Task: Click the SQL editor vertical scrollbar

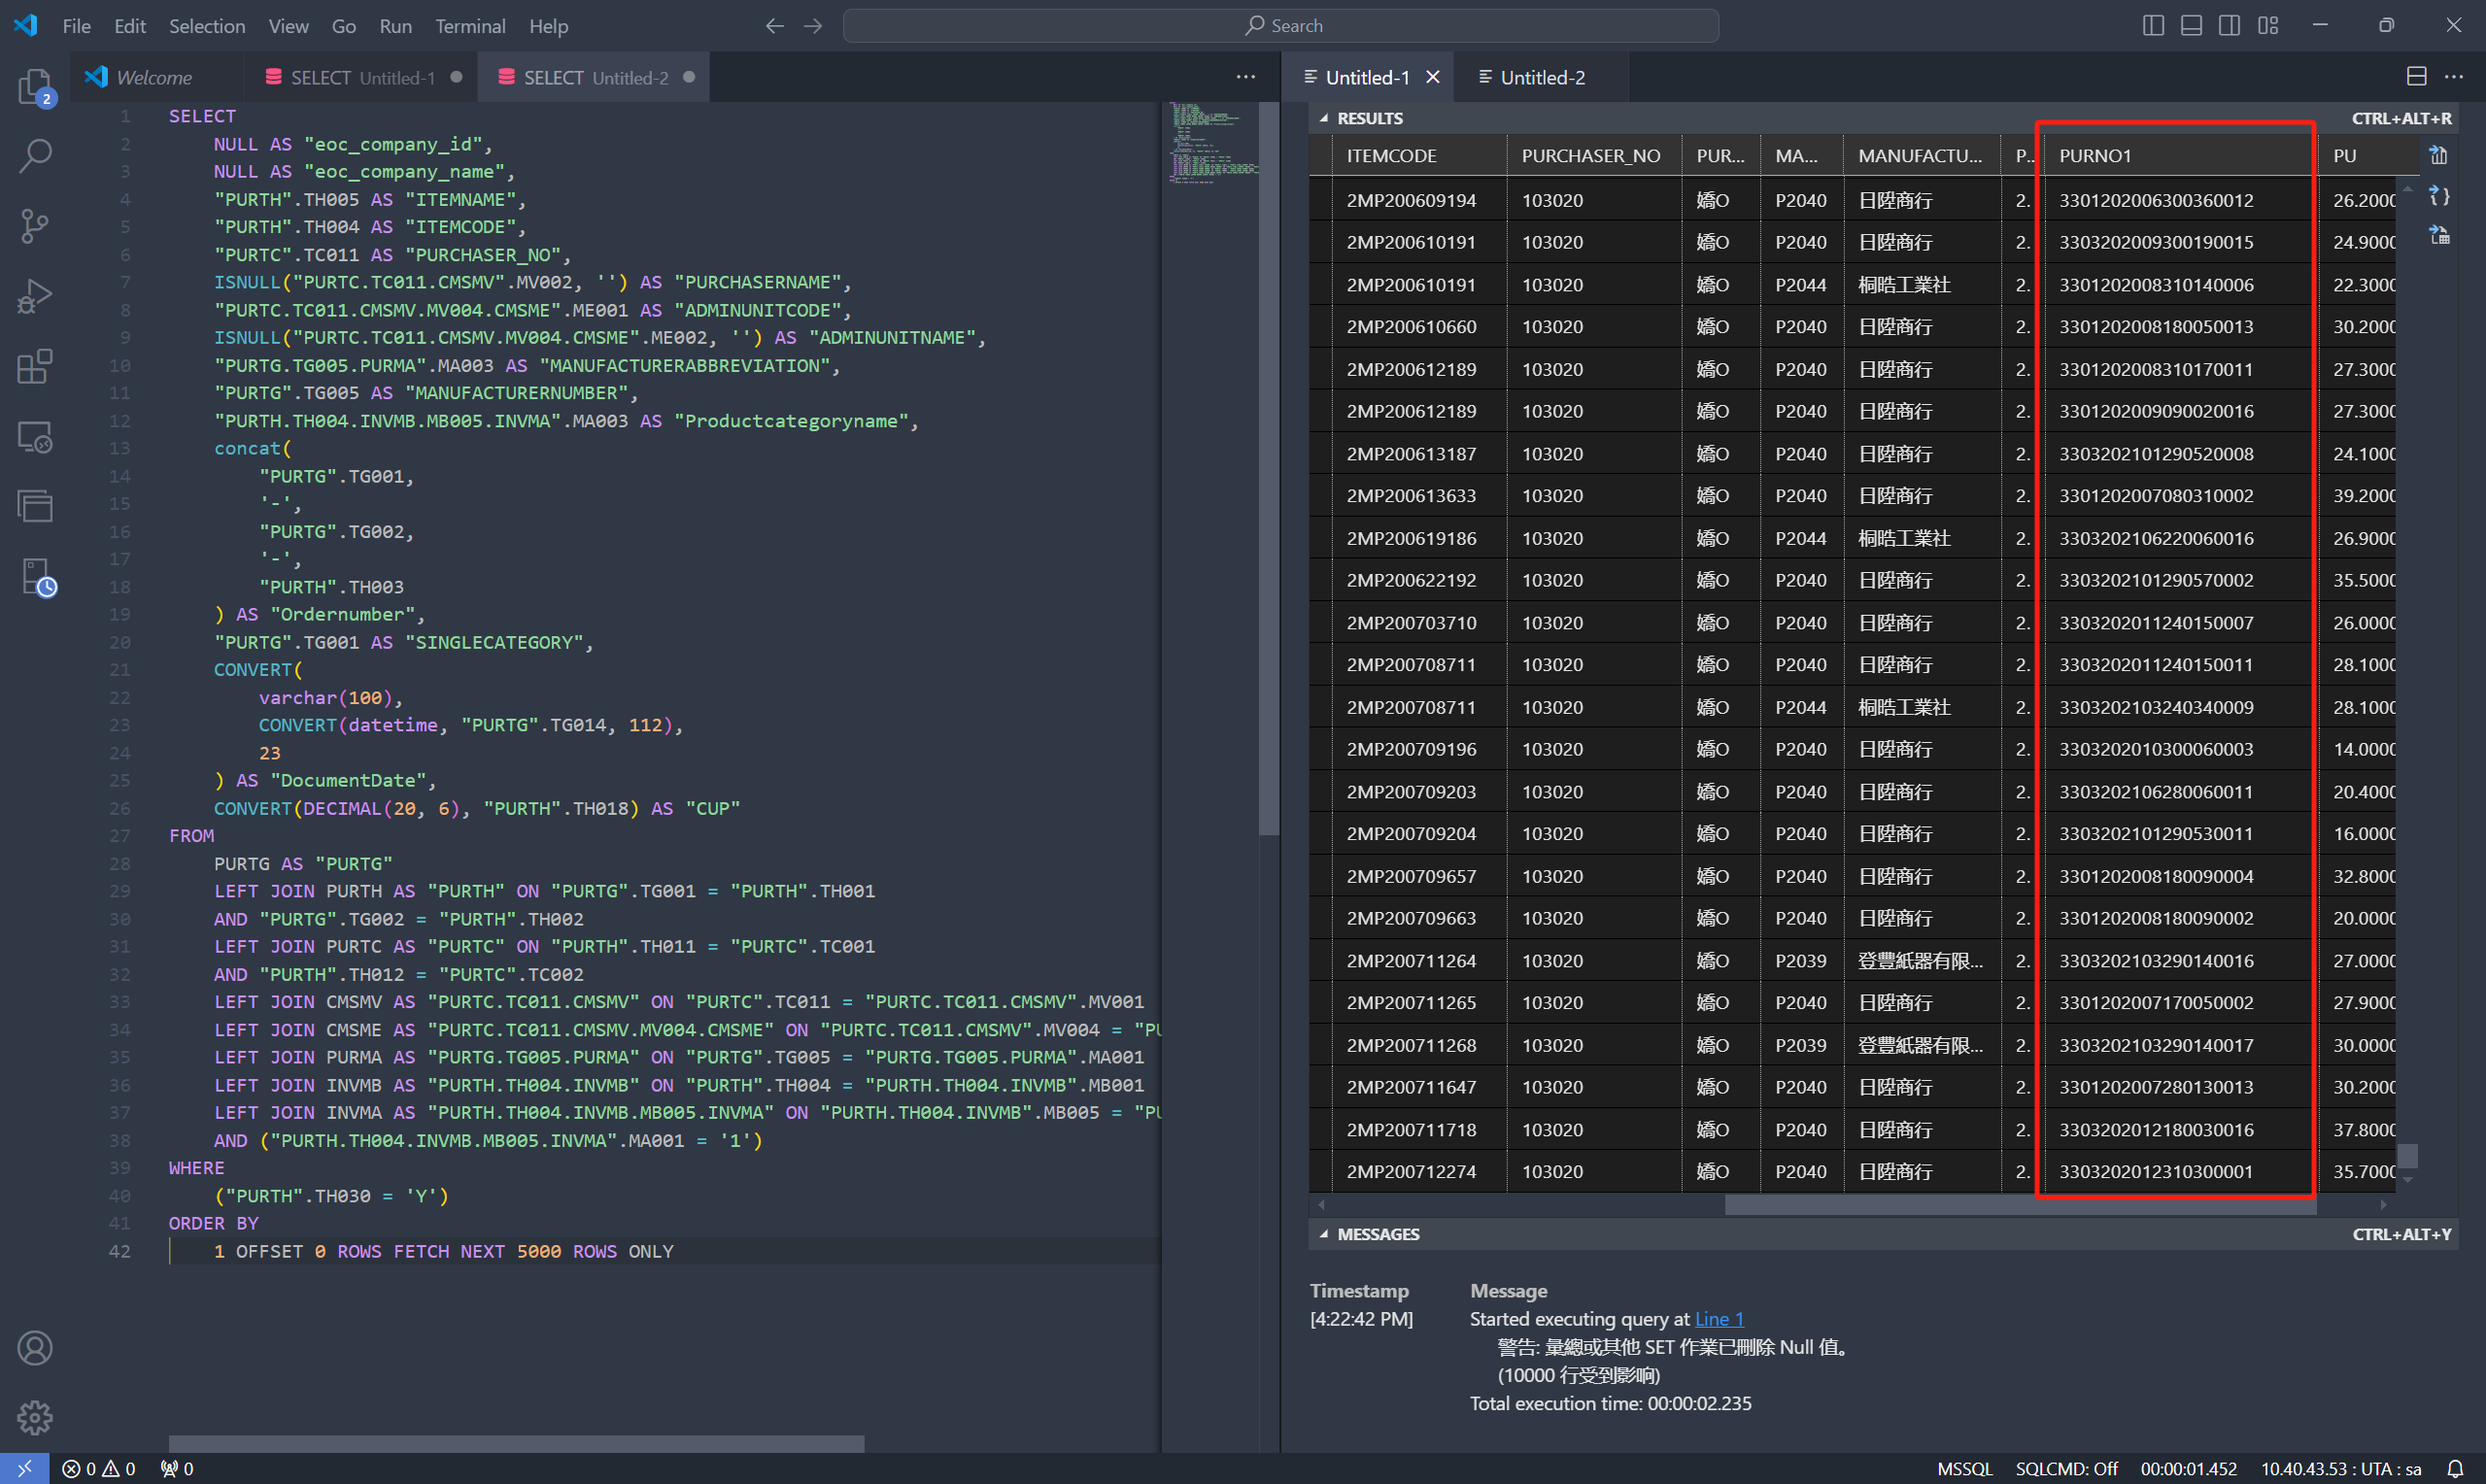Action: (1269, 470)
